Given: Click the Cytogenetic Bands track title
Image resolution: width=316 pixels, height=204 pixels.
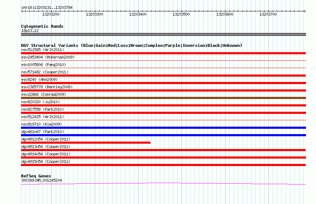Looking at the screenshot, I should [x=42, y=26].
